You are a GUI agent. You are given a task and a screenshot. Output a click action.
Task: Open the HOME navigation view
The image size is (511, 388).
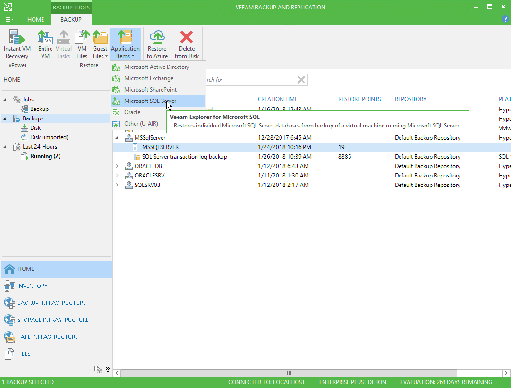[x=56, y=269]
